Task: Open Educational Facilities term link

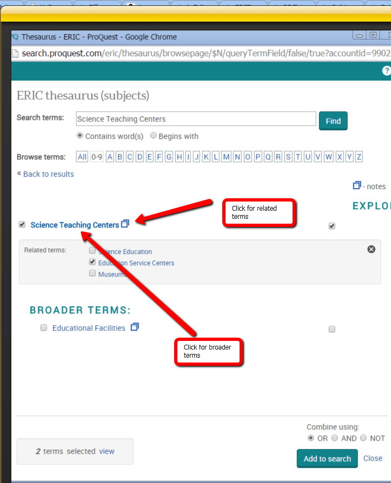Action: (89, 328)
